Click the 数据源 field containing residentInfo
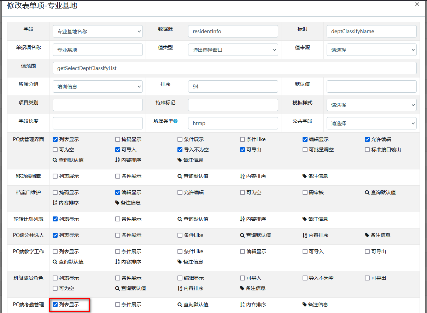 pyautogui.click(x=233, y=31)
